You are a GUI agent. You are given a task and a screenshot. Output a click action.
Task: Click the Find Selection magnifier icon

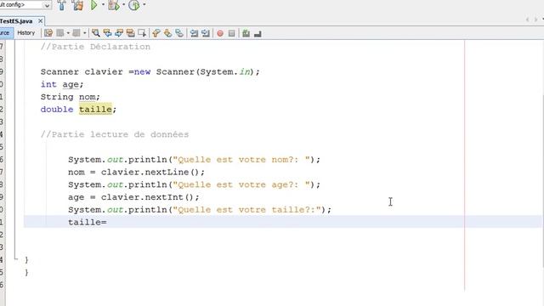[x=96, y=33]
